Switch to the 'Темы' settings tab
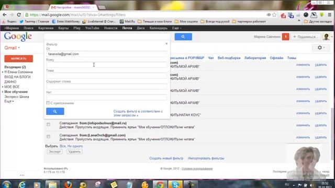The image size is (335, 188). [292, 58]
